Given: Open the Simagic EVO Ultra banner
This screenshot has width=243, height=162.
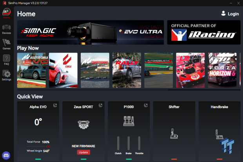Looking at the screenshot, I should click(x=91, y=33).
